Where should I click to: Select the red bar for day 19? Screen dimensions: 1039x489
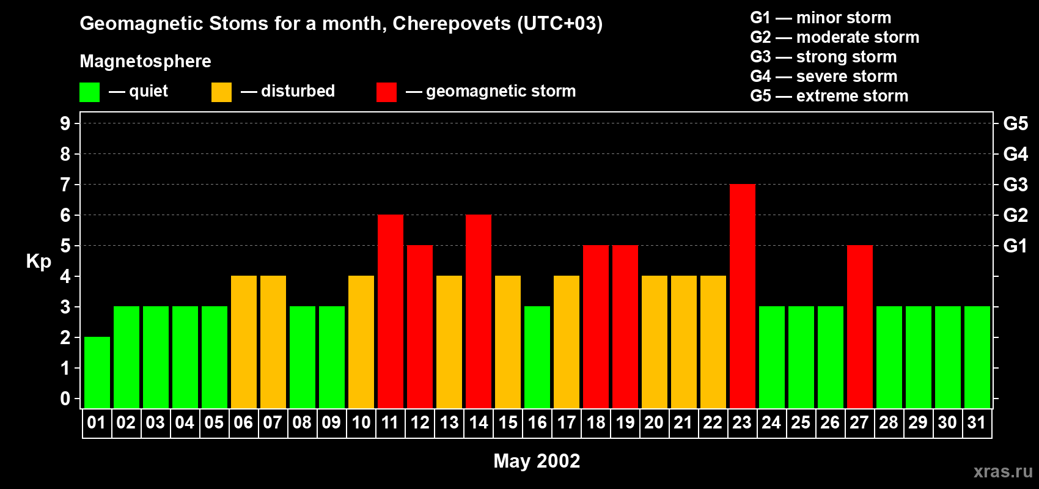625,326
